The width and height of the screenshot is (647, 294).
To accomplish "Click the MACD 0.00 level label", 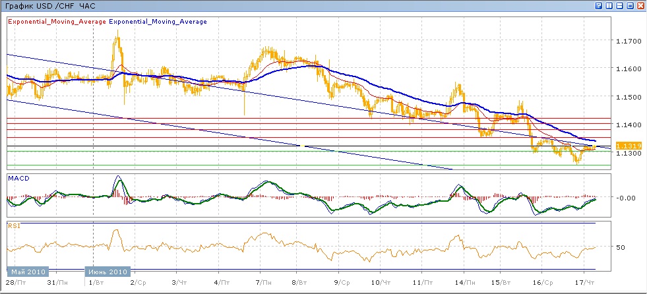I will (x=627, y=198).
